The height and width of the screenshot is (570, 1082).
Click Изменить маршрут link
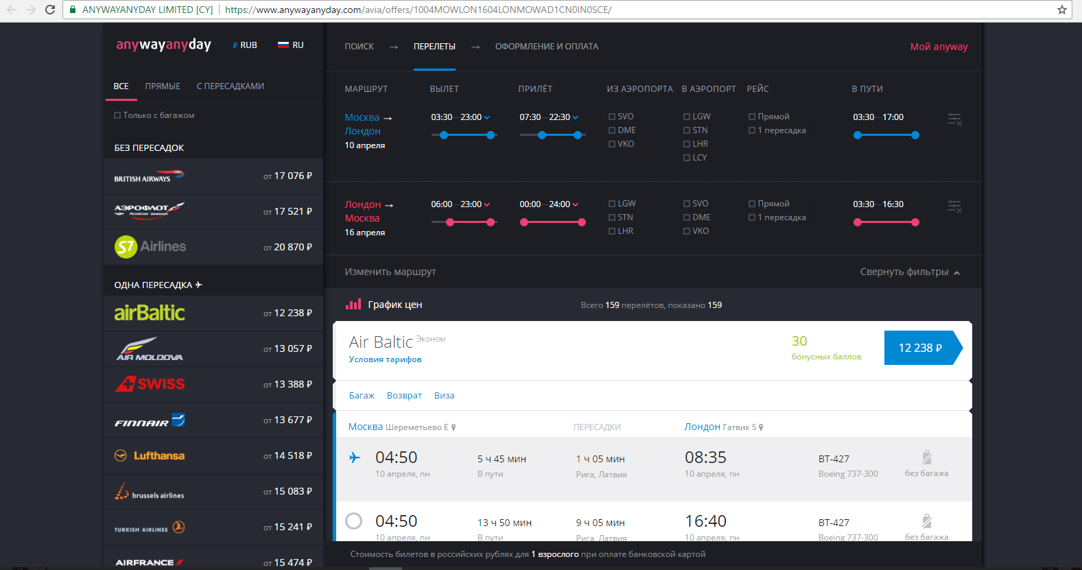tap(390, 272)
